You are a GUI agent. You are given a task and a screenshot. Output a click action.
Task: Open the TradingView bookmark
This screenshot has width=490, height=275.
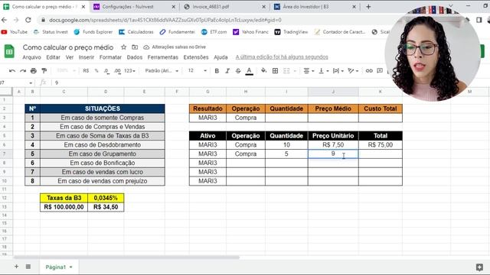pos(291,32)
